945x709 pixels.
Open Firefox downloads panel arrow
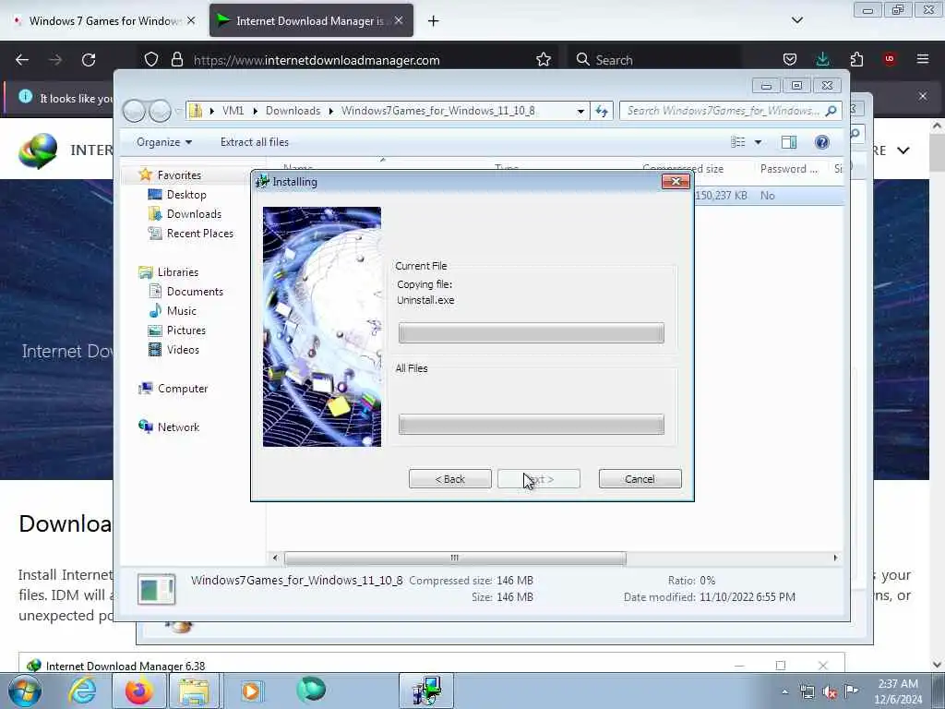click(x=822, y=59)
